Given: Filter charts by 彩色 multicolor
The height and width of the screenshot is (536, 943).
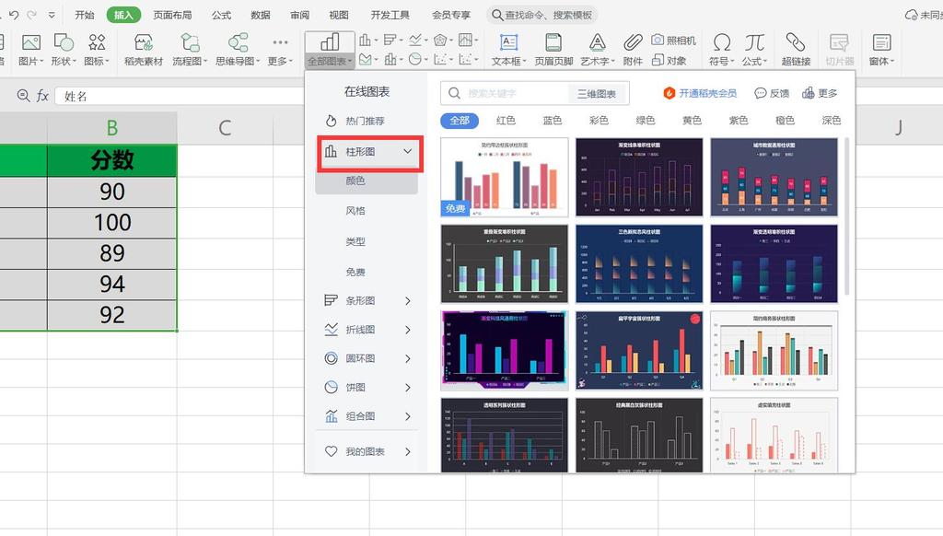Looking at the screenshot, I should point(599,121).
